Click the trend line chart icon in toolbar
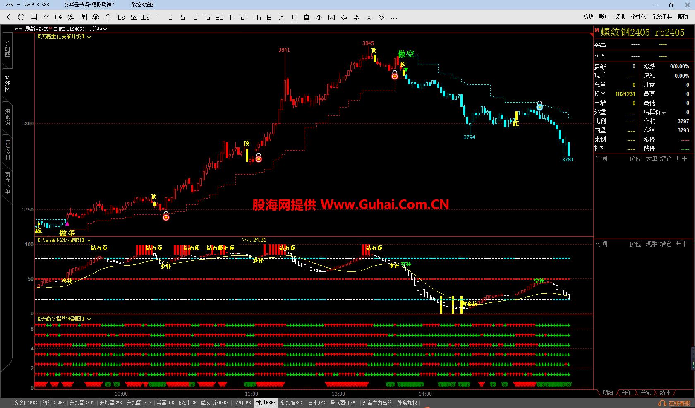Screen dimensions: 695x408 point(46,17)
